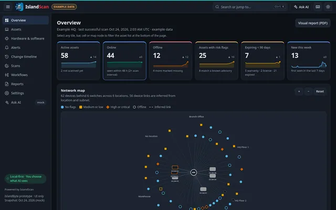Screen dimensions: 336x210
Task: Click the Scans radar icon in the sidebar
Action: [x=7, y=66]
